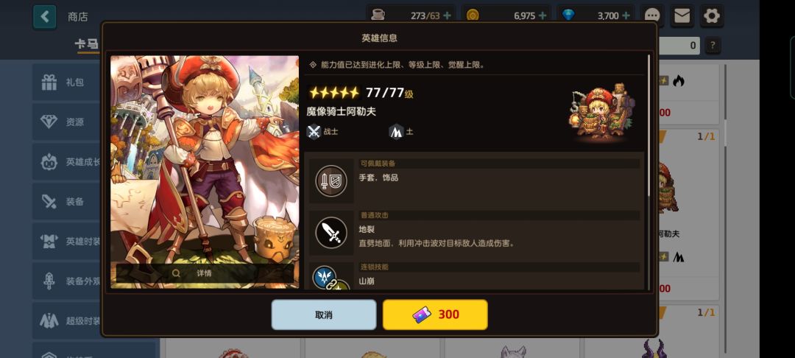Click the equippable gear sword-shield icon
Screen dimensions: 795x358
(x=331, y=181)
